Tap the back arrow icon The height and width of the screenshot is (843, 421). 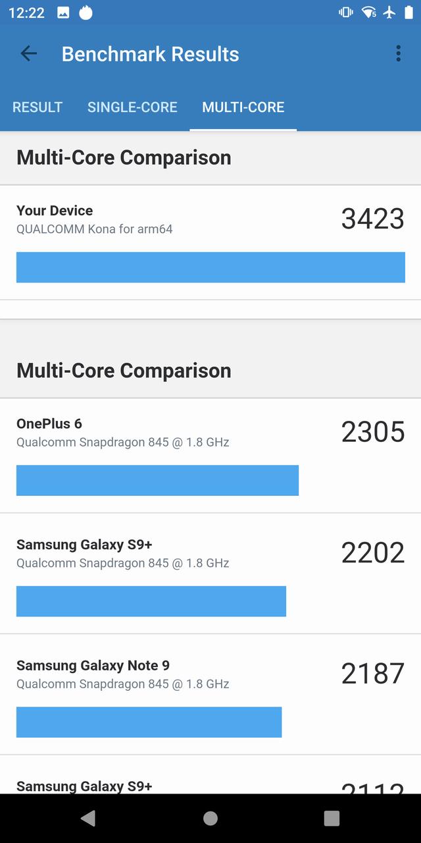[x=29, y=54]
